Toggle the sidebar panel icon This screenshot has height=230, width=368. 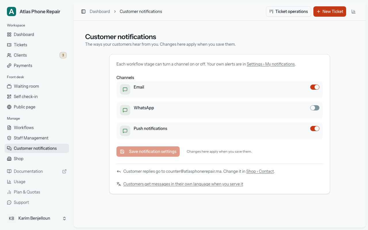coord(83,11)
